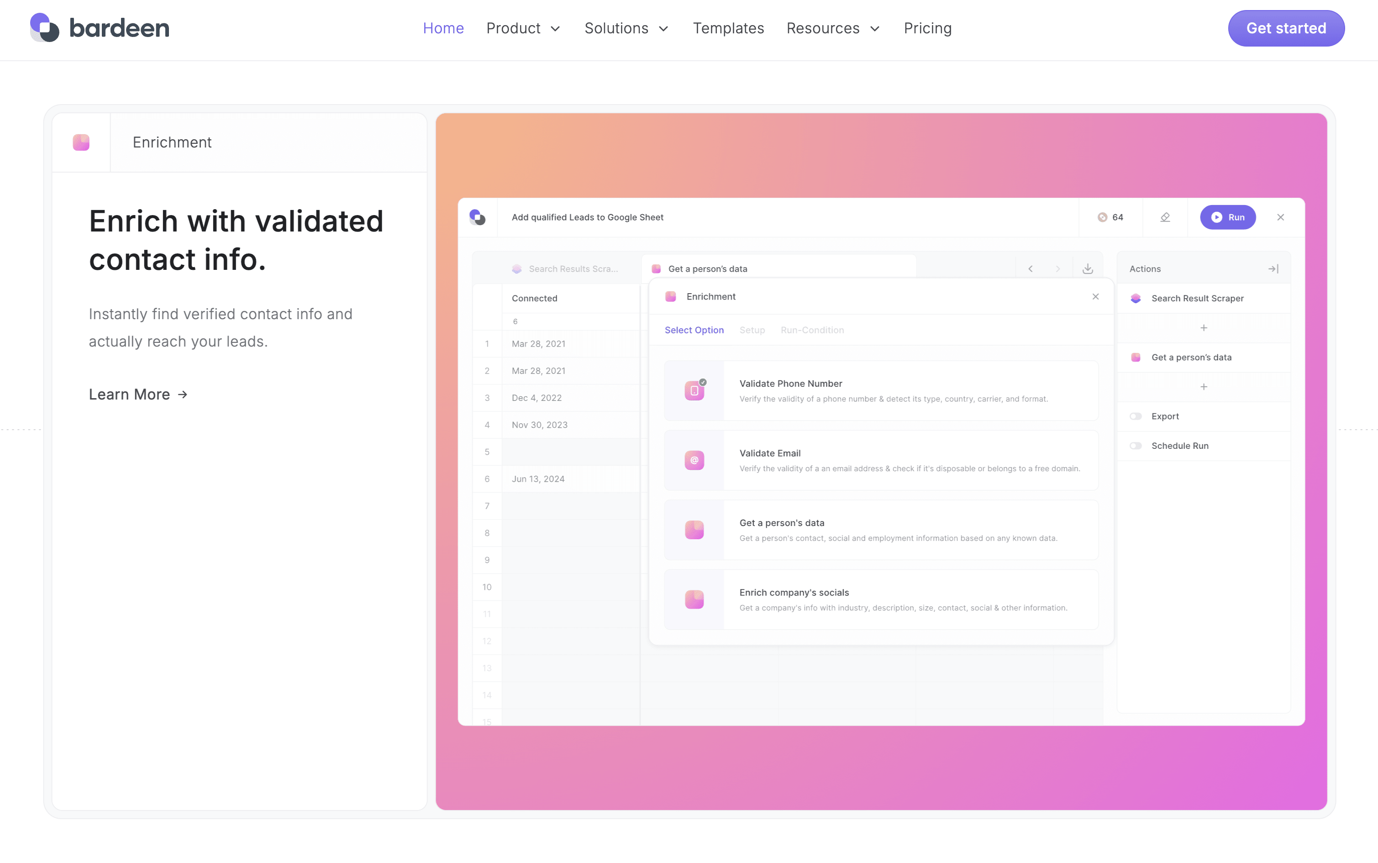The height and width of the screenshot is (863, 1378).
Task: Click the Actions panel heading
Action: pos(1145,269)
